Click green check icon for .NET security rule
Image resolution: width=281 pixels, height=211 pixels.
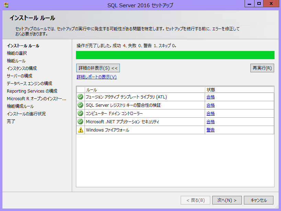pyautogui.click(x=80, y=122)
